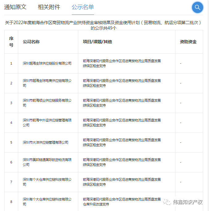
Task: Select company 深圳市美邦链通国际航空物流有限公司
Action: point(47,162)
